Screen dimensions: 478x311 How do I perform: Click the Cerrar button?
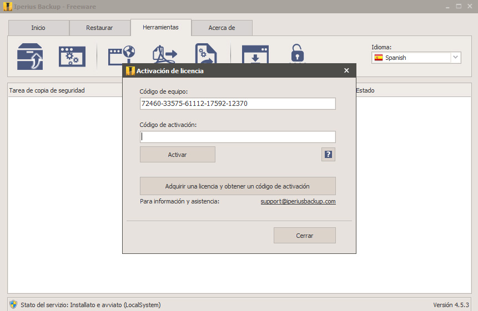[305, 235]
